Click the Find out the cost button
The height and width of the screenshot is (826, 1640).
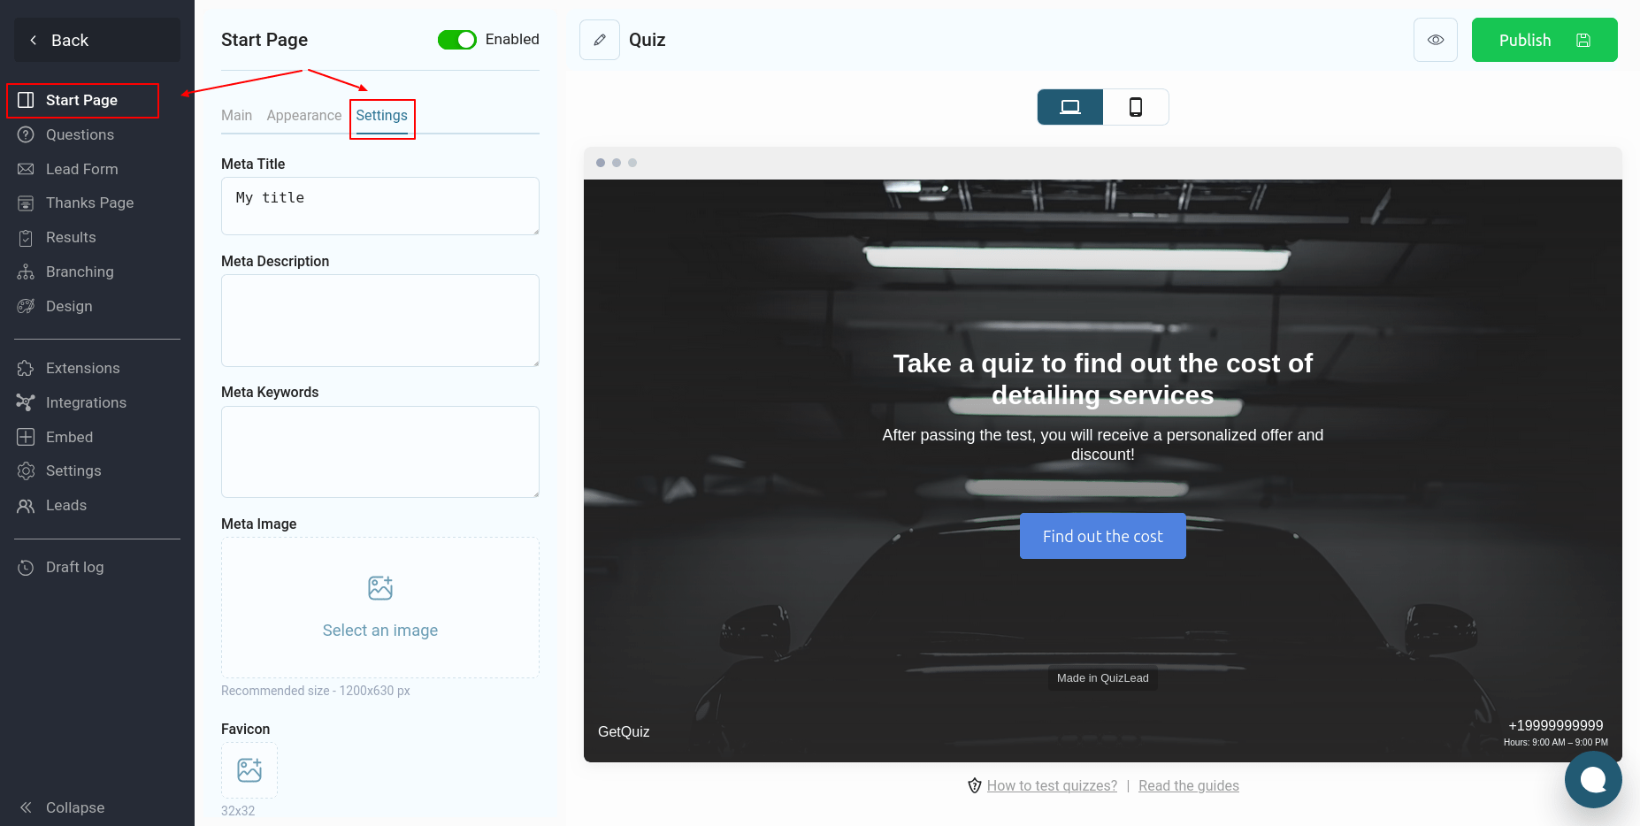tap(1103, 536)
